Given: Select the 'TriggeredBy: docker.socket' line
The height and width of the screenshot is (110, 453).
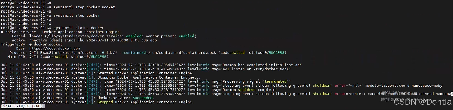Looking at the screenshot, I should [32, 44].
